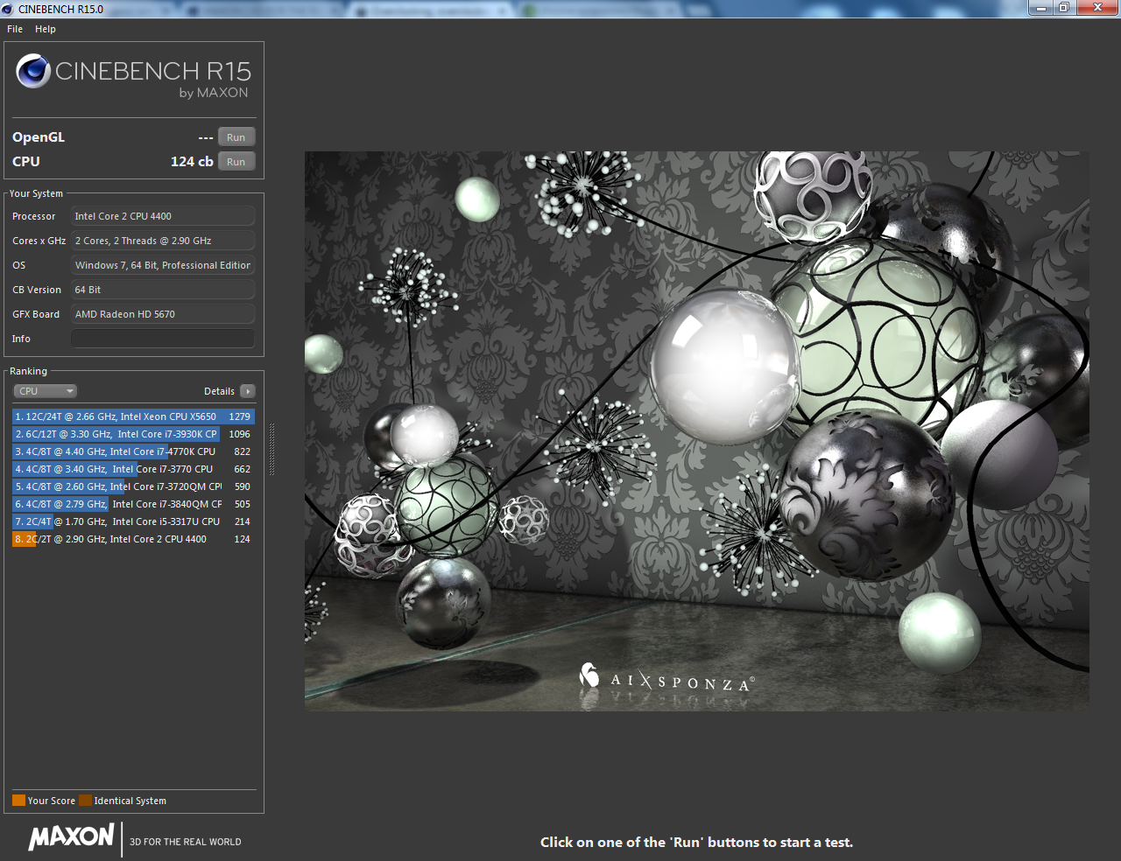The width and height of the screenshot is (1121, 861).
Task: Click the Details label in Ranking
Action: (219, 391)
